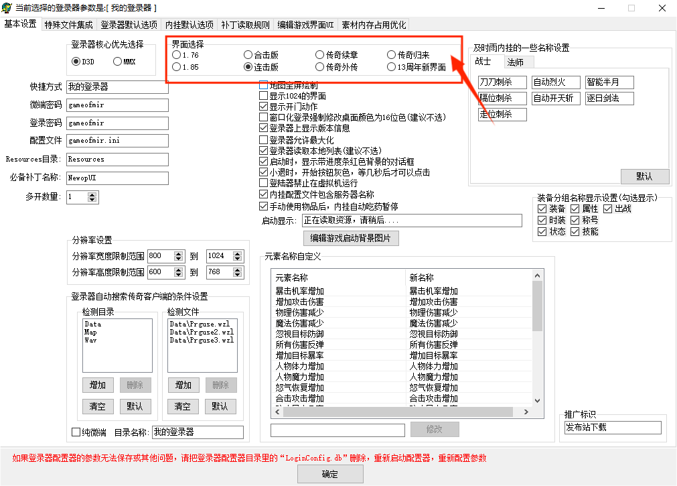
Task: Click 增加 under the 检测目录 list
Action: tap(97, 385)
